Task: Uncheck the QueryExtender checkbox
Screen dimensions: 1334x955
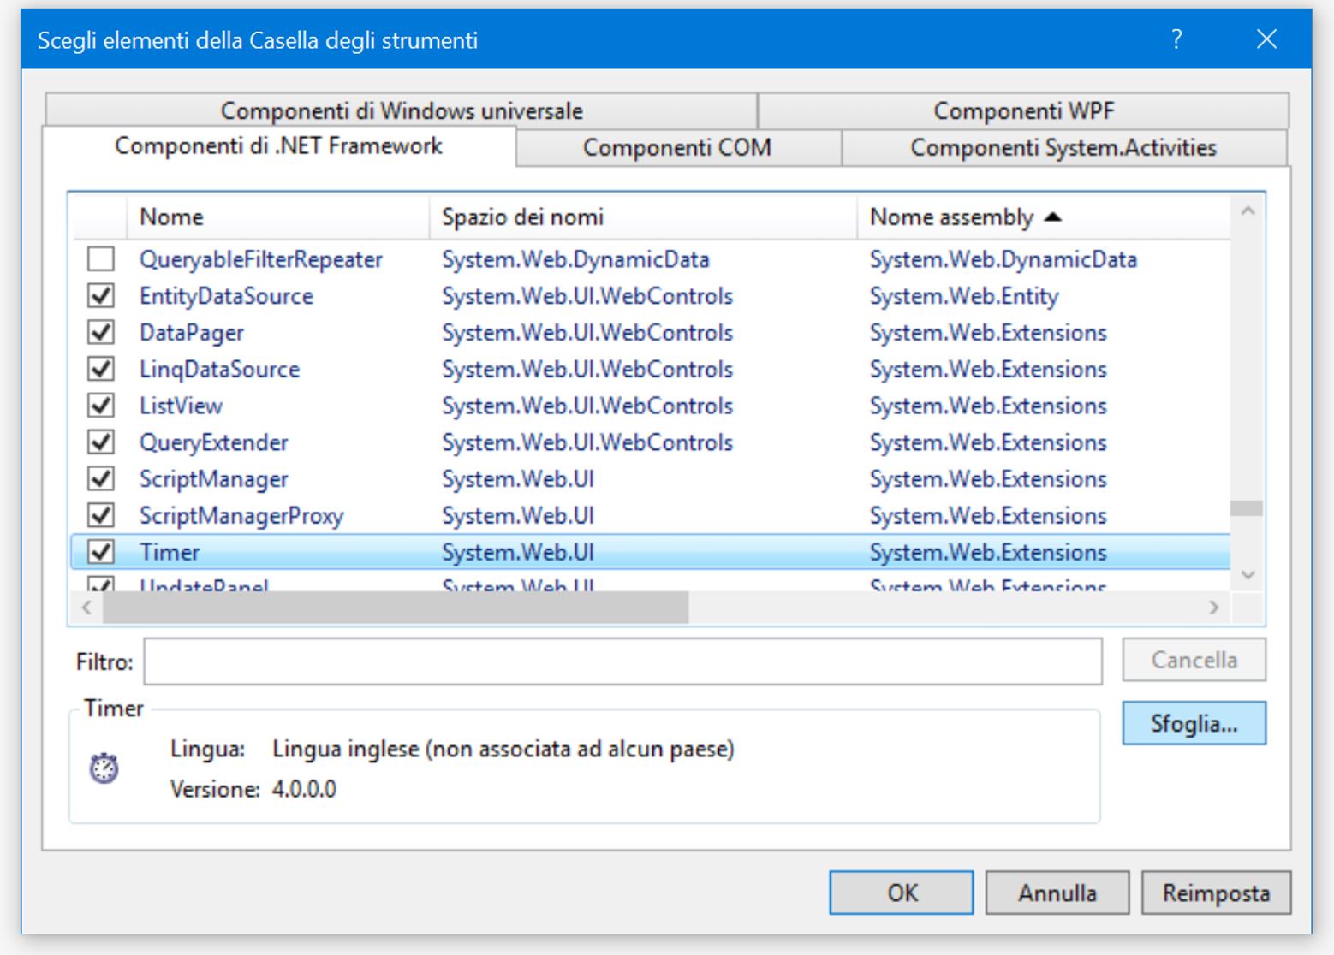Action: (x=101, y=442)
